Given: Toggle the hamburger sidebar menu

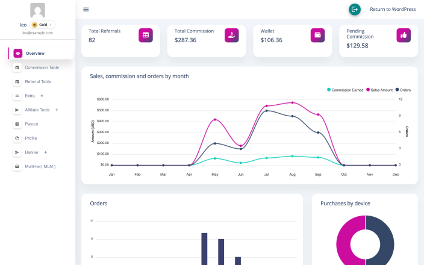Looking at the screenshot, I should click(86, 10).
